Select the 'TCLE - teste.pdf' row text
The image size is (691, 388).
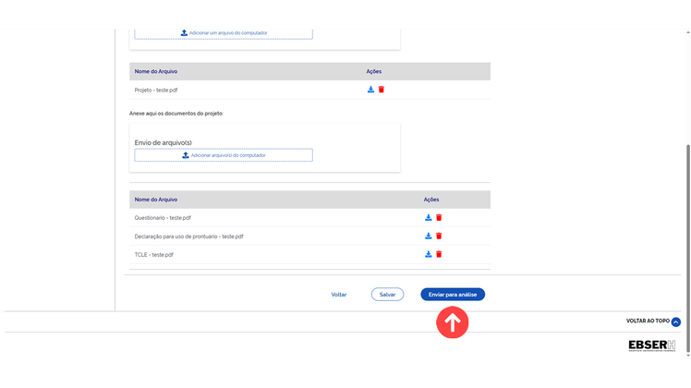pos(153,255)
